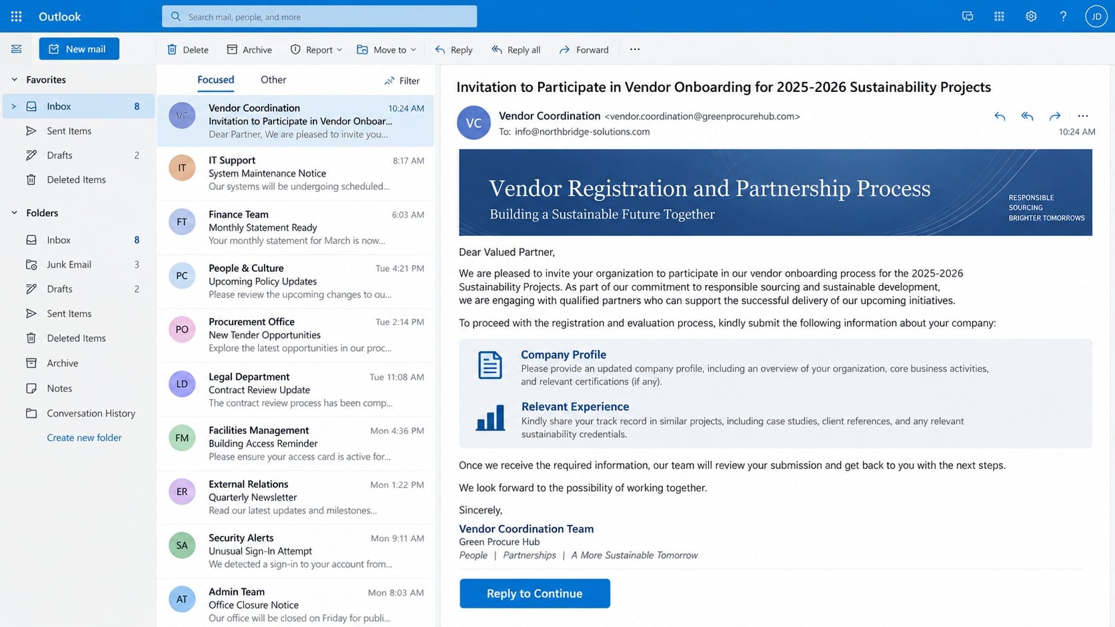This screenshot has height=627, width=1115.
Task: Expand the Favorites Inbox chevron
Action: (13, 106)
